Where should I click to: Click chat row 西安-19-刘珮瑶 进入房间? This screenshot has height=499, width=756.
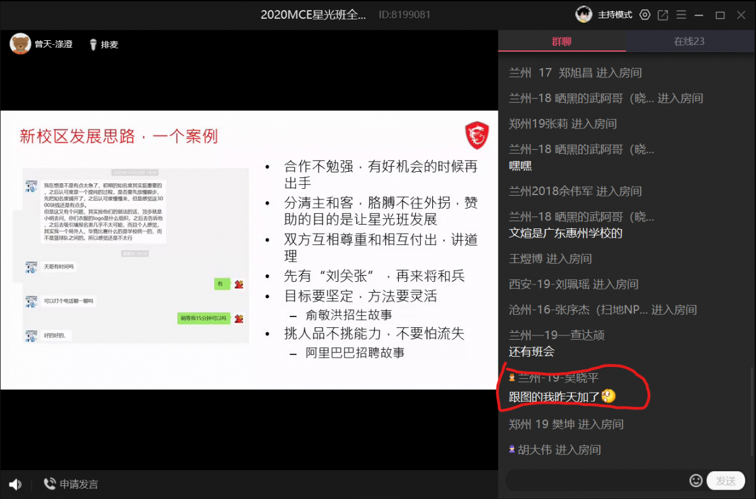tap(573, 284)
